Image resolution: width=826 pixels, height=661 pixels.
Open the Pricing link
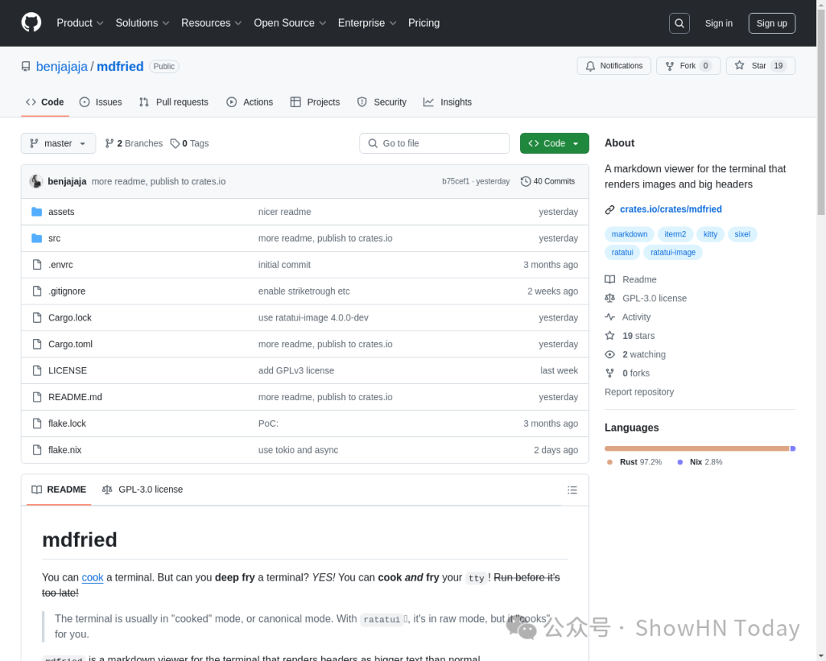[x=424, y=23]
